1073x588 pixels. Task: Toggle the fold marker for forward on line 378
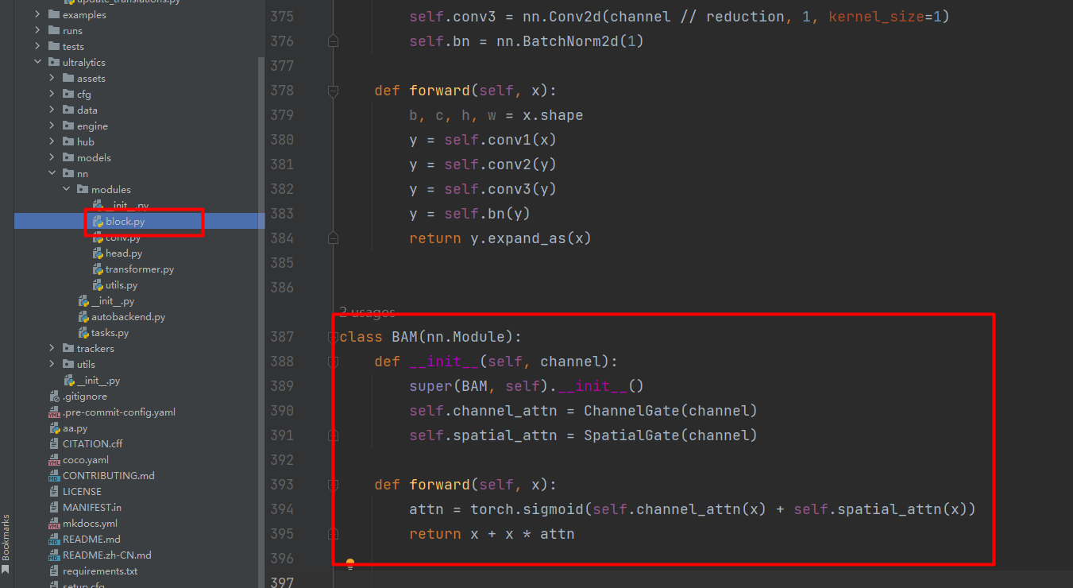334,91
